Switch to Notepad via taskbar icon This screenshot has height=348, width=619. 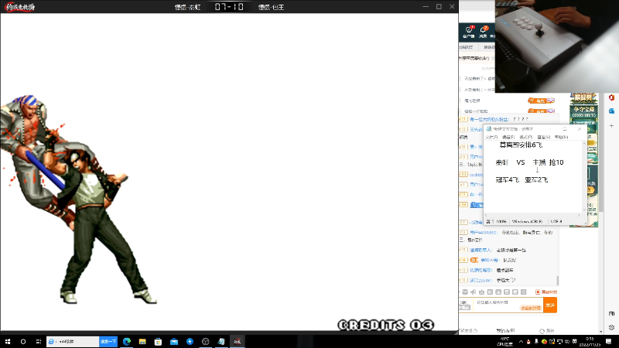(x=221, y=342)
